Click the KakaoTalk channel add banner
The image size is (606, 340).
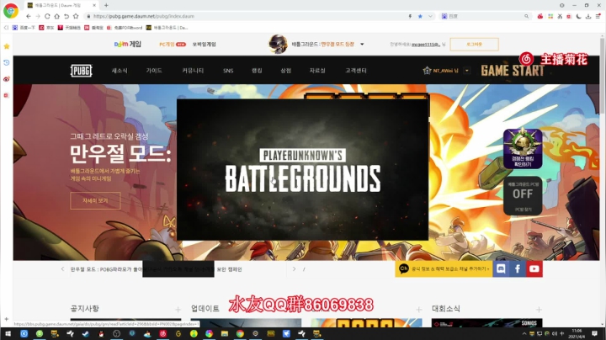tap(444, 269)
